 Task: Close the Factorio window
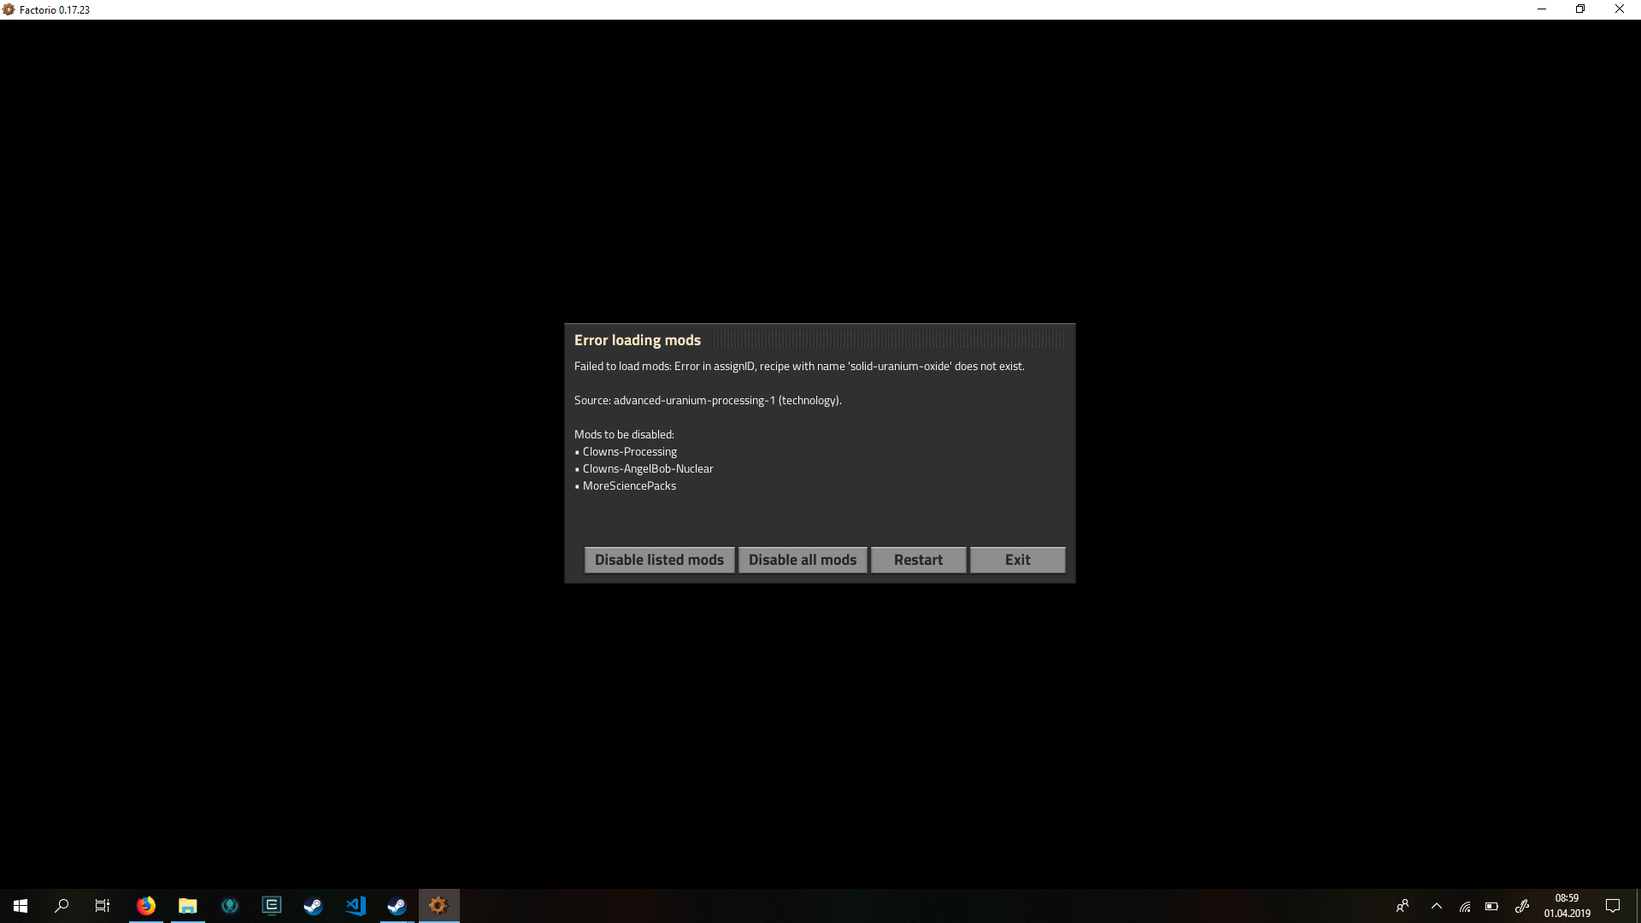pyautogui.click(x=1620, y=9)
